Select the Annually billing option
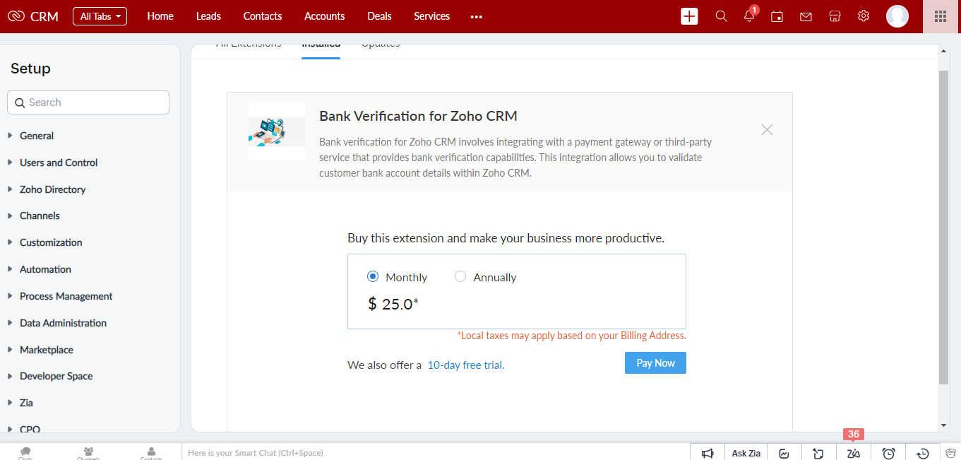The height and width of the screenshot is (460, 961). [x=485, y=277]
